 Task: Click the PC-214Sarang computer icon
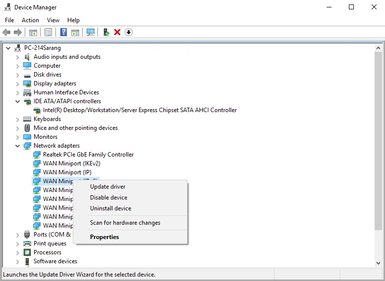(x=17, y=48)
